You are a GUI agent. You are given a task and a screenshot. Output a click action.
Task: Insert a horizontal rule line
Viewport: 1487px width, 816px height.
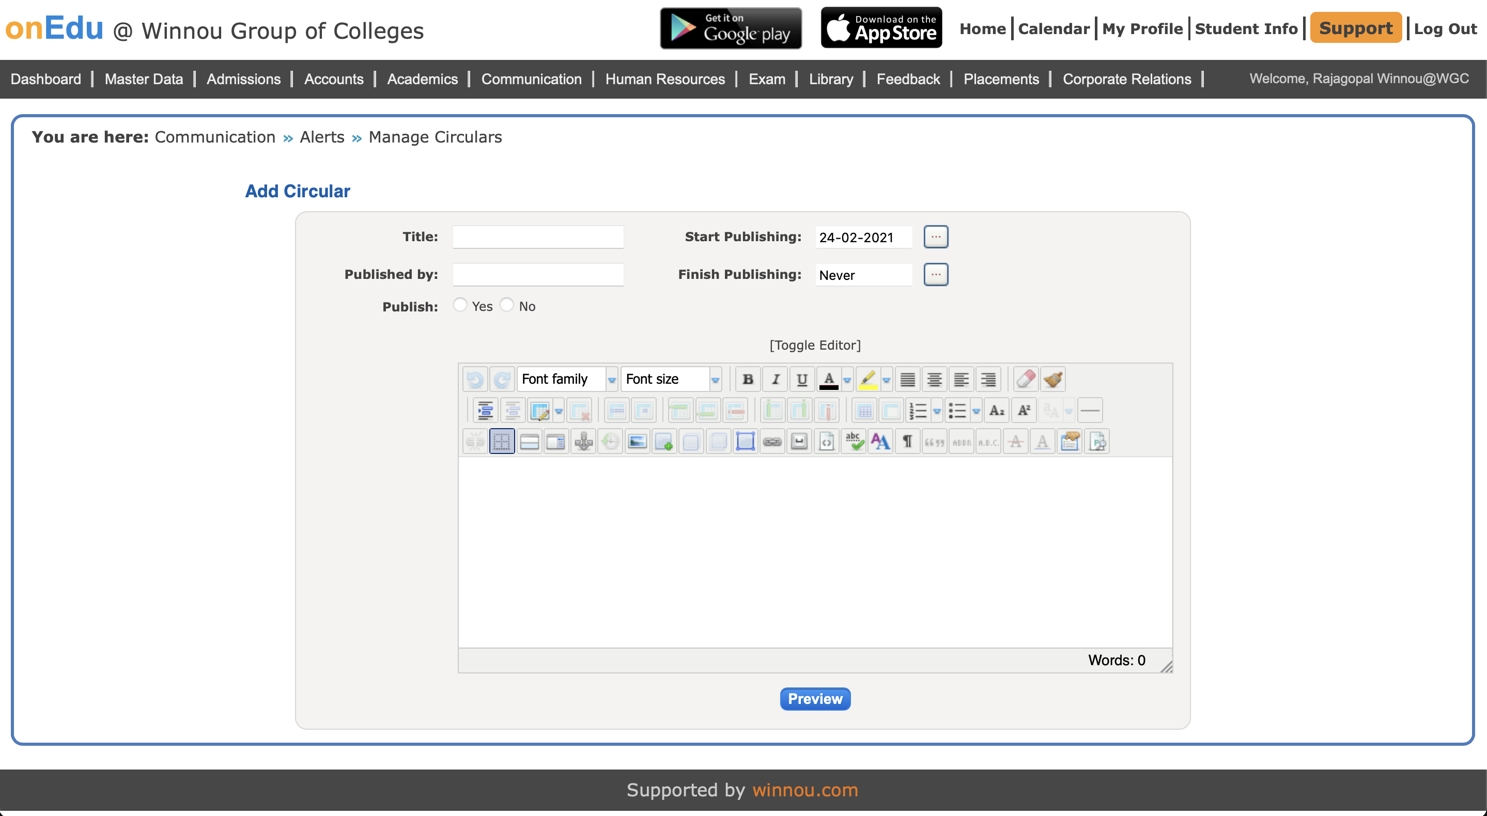(x=1089, y=411)
